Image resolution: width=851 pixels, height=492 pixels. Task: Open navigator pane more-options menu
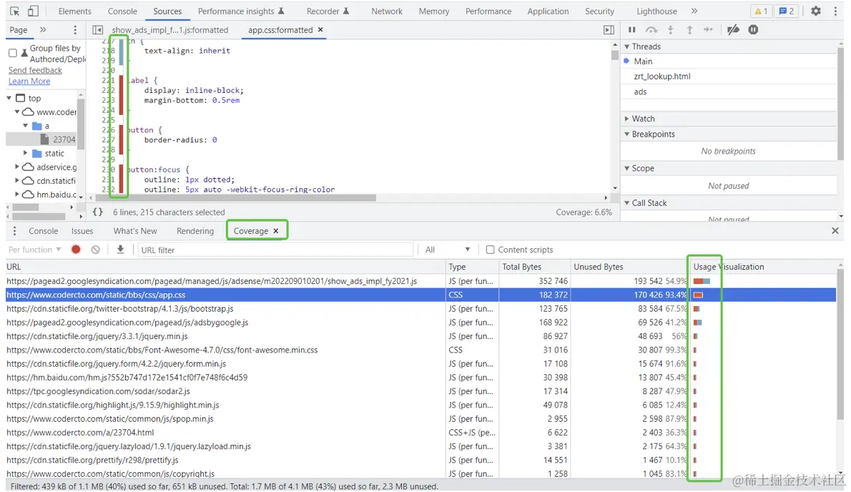75,30
